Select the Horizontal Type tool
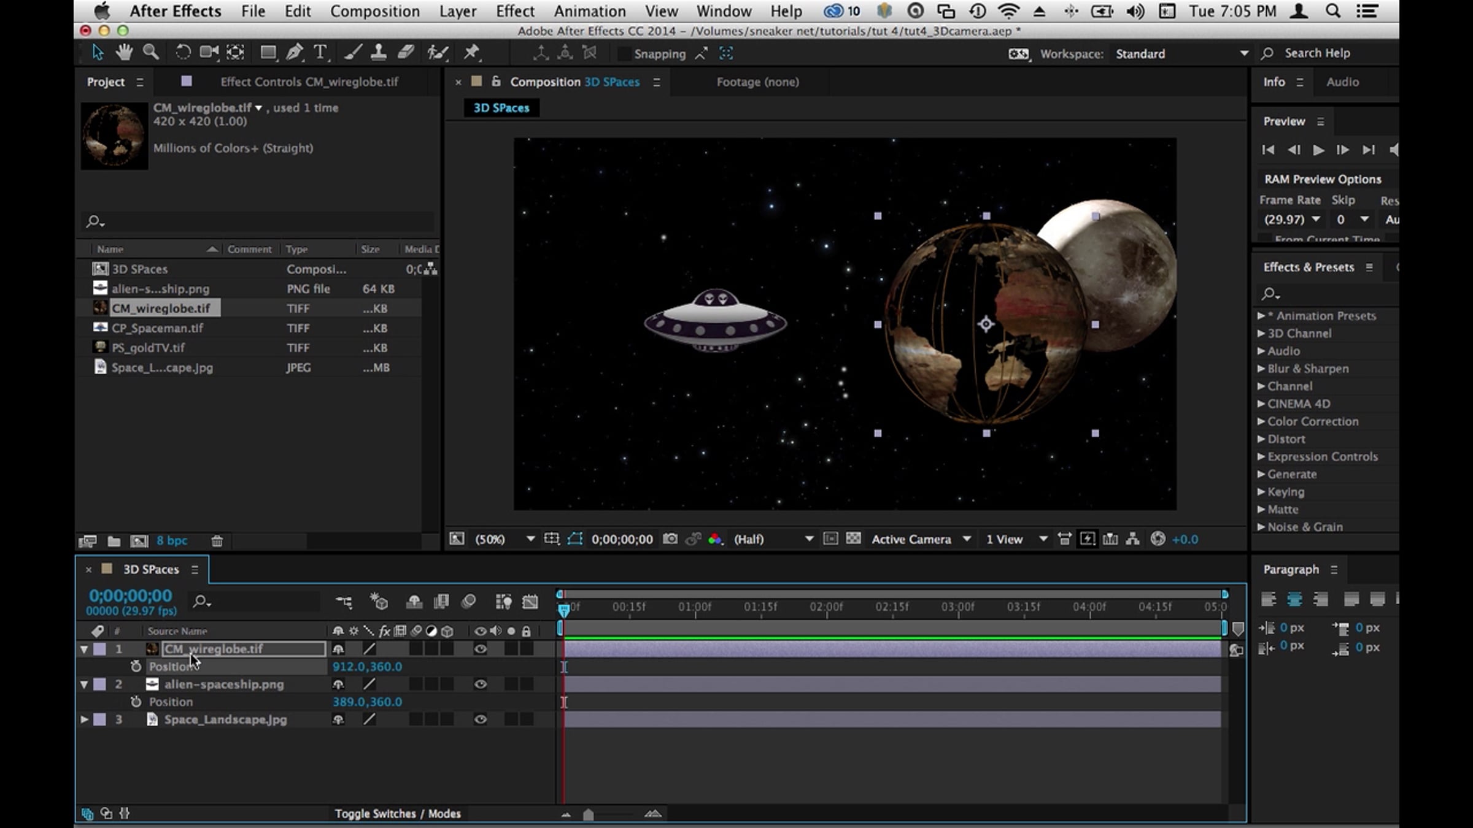1473x828 pixels. click(320, 53)
